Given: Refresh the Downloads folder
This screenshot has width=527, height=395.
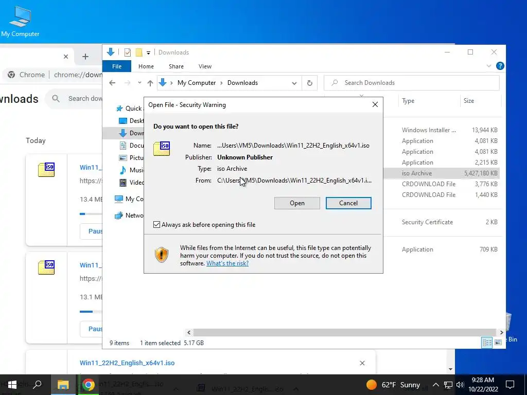Looking at the screenshot, I should [x=309, y=83].
